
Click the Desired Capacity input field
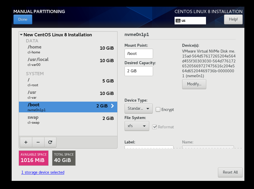(139, 71)
